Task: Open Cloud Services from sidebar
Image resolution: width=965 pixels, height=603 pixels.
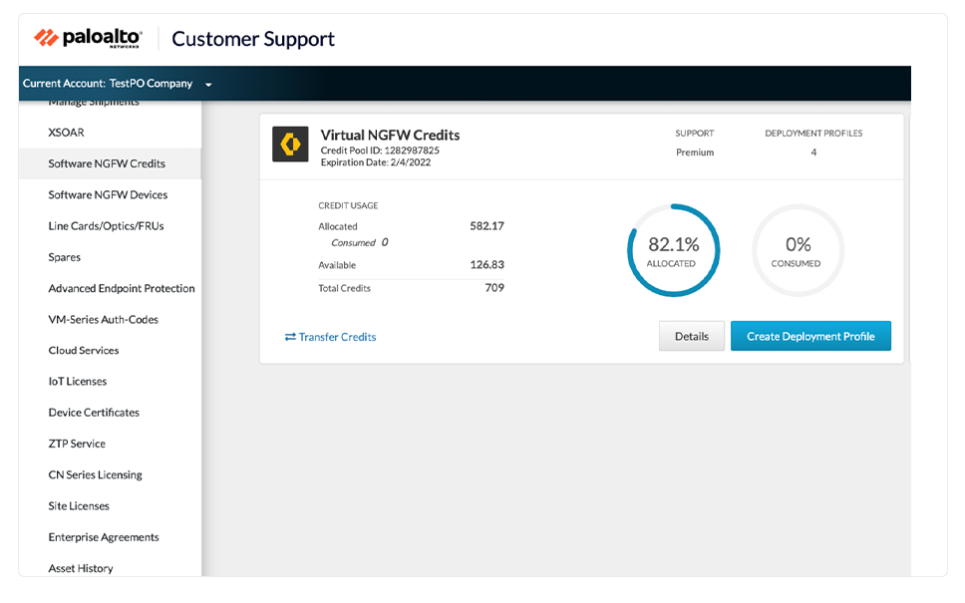Action: point(84,351)
